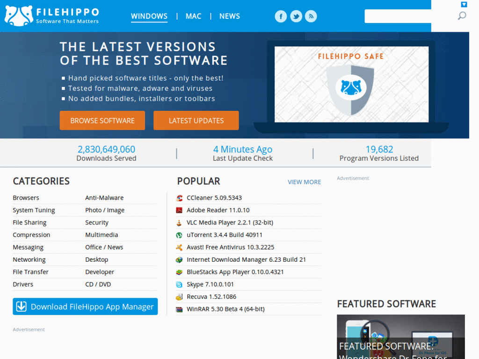Open the RSS feed icon
The width and height of the screenshot is (479, 359).
(311, 16)
